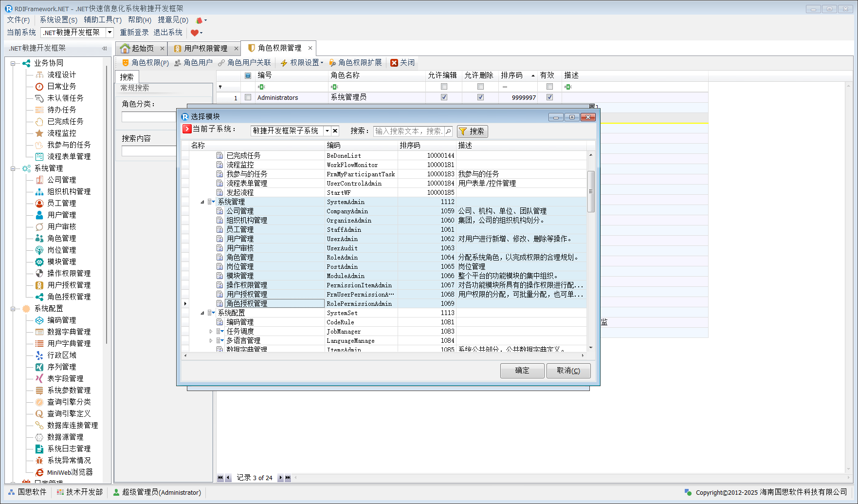Toggle 允许编辑 checkbox for Administrators row
This screenshot has width=858, height=504.
(444, 97)
